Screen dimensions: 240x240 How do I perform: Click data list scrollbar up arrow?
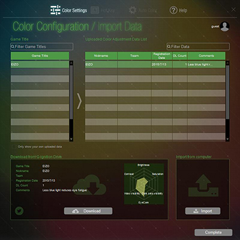[227, 63]
